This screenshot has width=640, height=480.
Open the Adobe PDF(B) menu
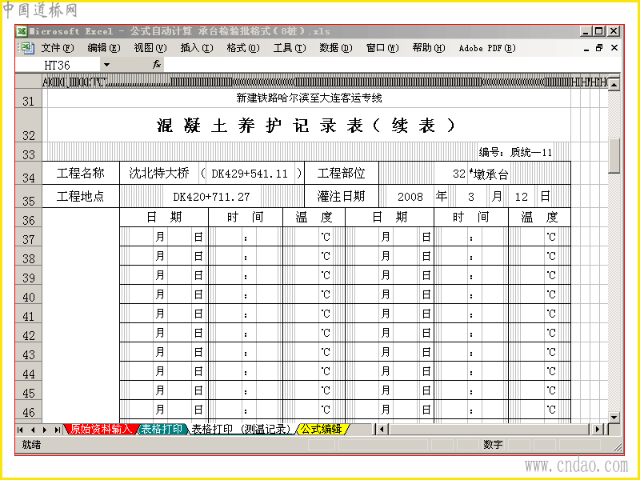pos(487,48)
